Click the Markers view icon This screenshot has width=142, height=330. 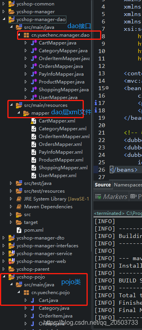point(98,197)
